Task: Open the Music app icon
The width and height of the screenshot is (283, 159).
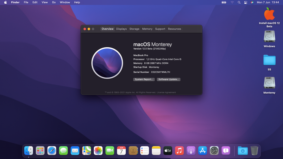Action: [x=179, y=151]
